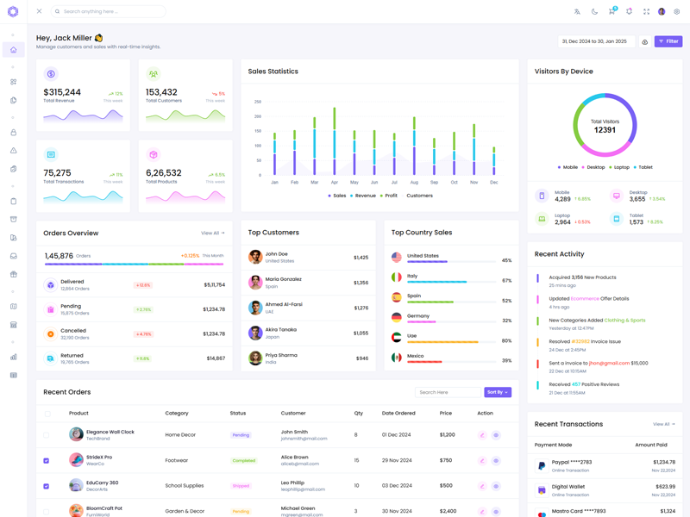Viewport: 690px width, 517px height.
Task: Open the Filter dropdown button
Action: click(668, 41)
